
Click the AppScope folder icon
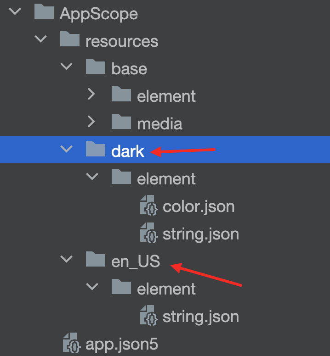point(44,11)
